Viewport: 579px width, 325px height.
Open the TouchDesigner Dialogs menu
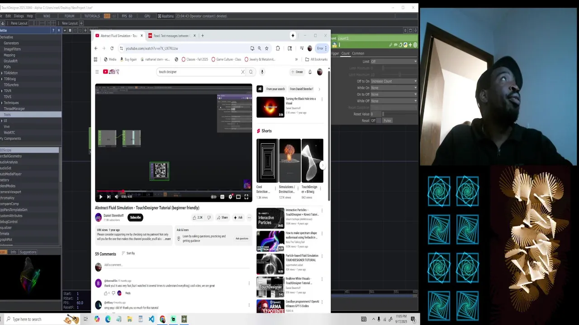click(19, 16)
